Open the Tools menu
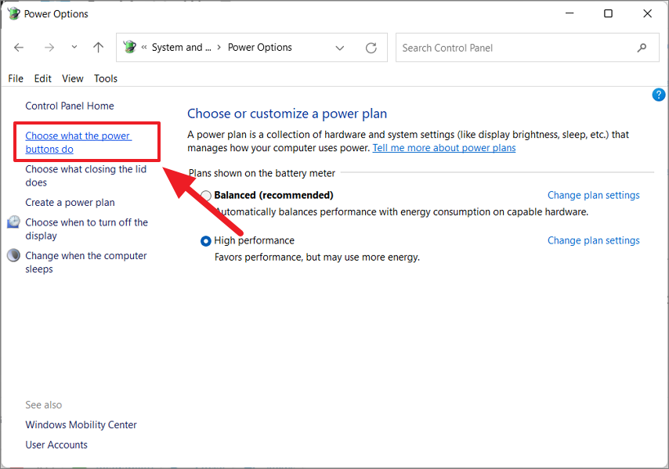669x469 pixels. [106, 78]
